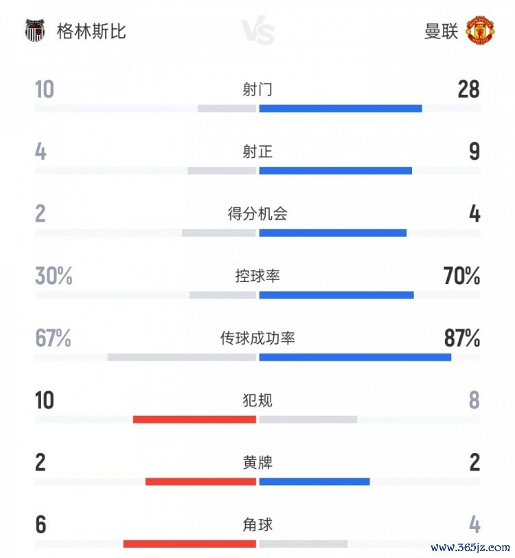Screen dimensions: 515x558
Task: Select the 87% pass accuracy value
Action: point(462,338)
